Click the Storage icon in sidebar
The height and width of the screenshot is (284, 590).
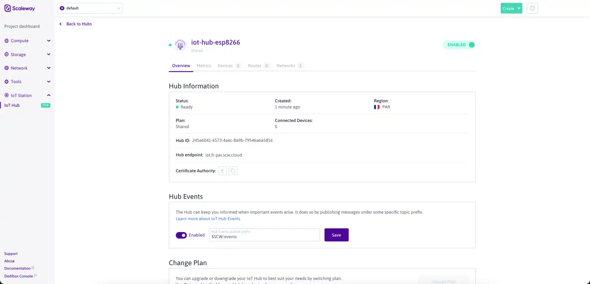tap(6, 54)
